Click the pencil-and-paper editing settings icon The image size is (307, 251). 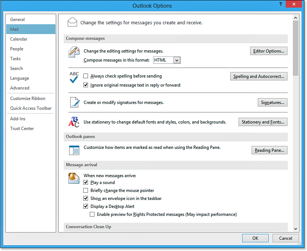(74, 52)
